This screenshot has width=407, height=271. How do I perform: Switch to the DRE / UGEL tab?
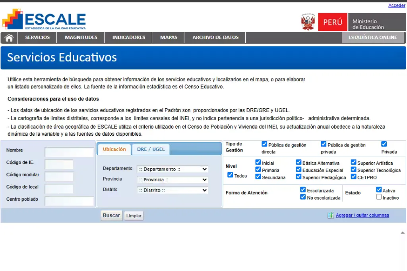point(151,149)
